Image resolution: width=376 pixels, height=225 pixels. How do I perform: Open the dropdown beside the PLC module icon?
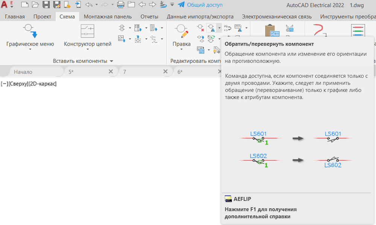pos(146,28)
